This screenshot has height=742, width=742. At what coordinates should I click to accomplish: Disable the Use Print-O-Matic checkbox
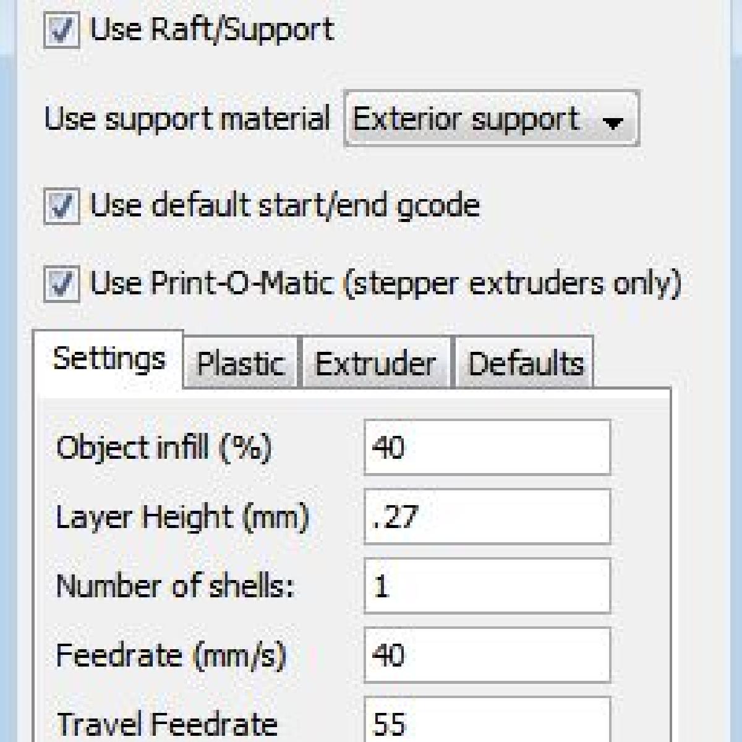pos(61,284)
